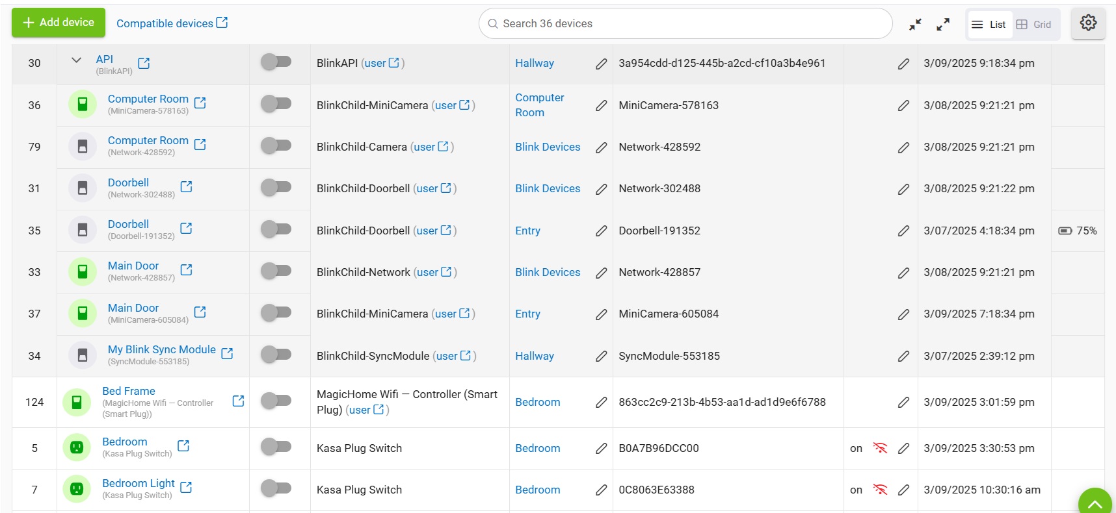The image size is (1116, 513).
Task: Open the settings gear button
Action: coord(1088,23)
